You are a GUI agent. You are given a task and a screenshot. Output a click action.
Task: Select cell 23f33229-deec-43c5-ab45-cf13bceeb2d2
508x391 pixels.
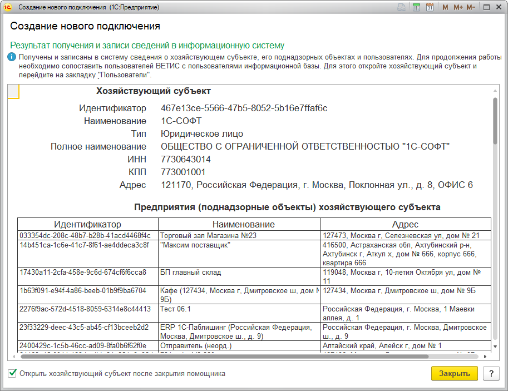(x=88, y=331)
